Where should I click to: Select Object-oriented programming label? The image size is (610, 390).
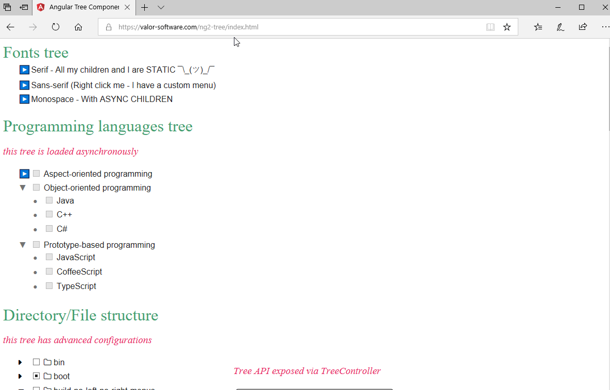pyautogui.click(x=97, y=188)
